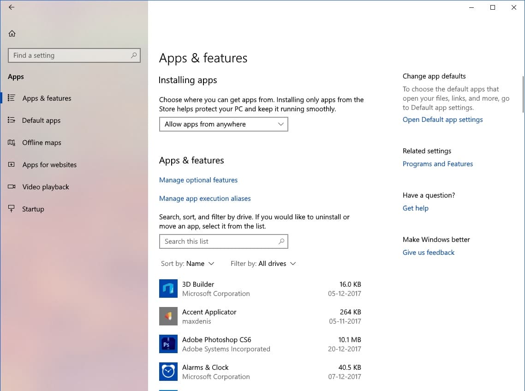Click search magnifier in Find a setting
Viewport: 525px width, 391px height.
click(x=134, y=55)
